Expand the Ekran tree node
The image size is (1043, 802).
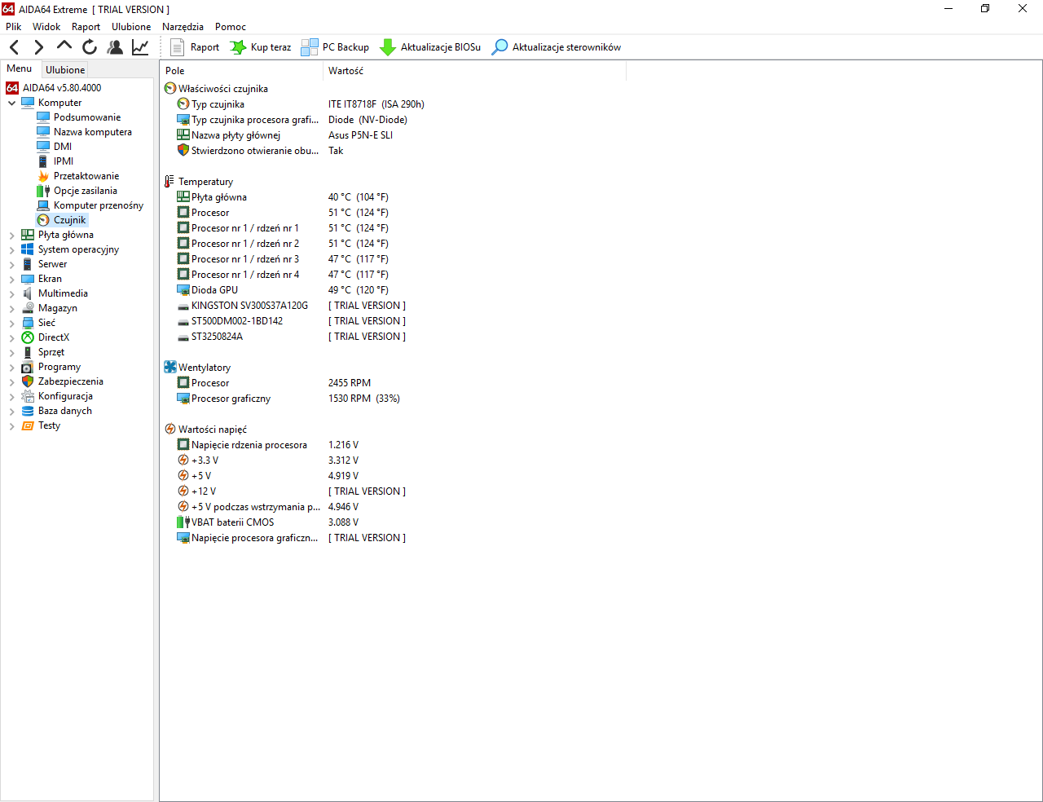11,280
